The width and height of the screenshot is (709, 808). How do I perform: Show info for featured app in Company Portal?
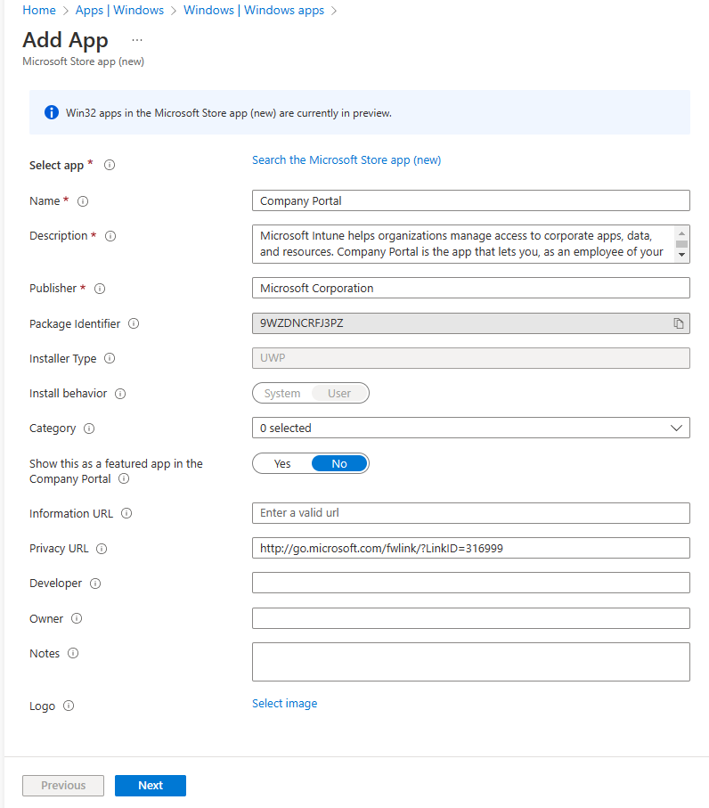coord(124,478)
